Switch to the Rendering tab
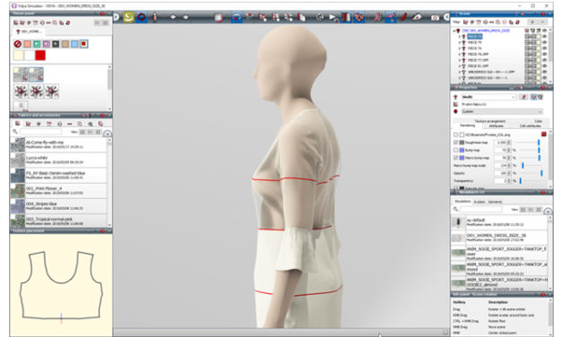 pos(467,125)
